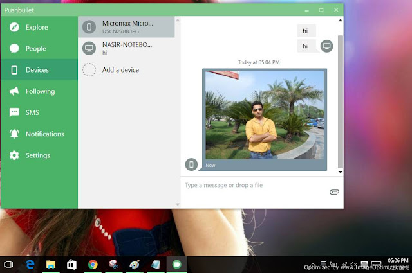Click the phone sender avatar beside photo
412x273 pixels.
point(191,164)
